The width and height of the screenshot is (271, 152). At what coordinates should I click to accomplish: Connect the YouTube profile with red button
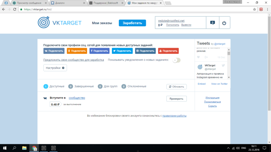pyautogui.click(x=168, y=51)
